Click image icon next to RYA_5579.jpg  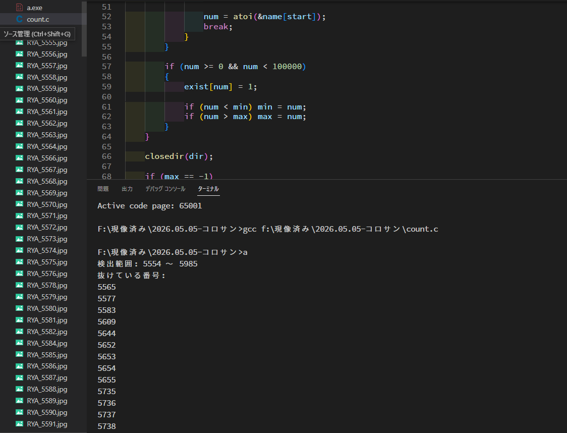point(20,297)
